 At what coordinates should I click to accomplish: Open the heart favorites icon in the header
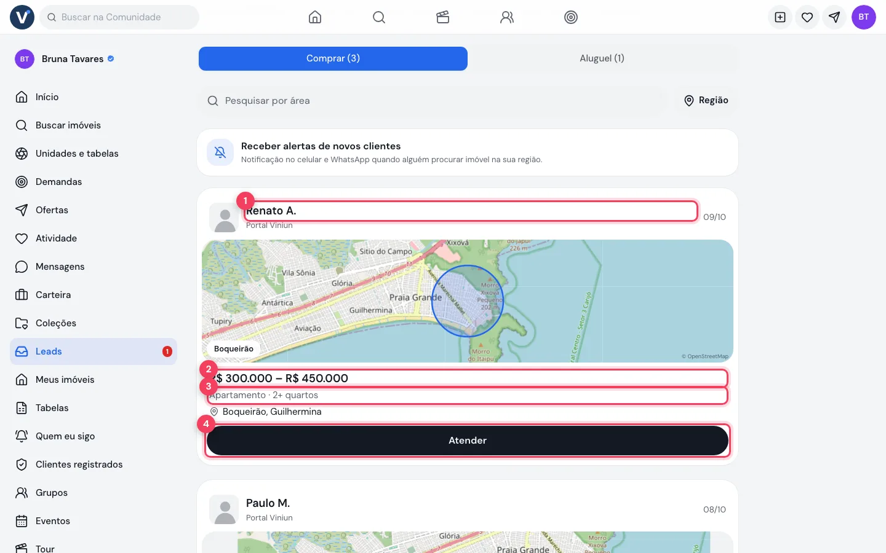click(807, 17)
